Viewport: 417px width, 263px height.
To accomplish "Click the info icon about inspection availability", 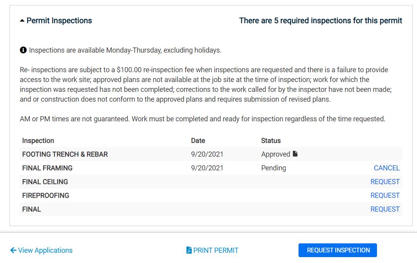I will click(22, 50).
